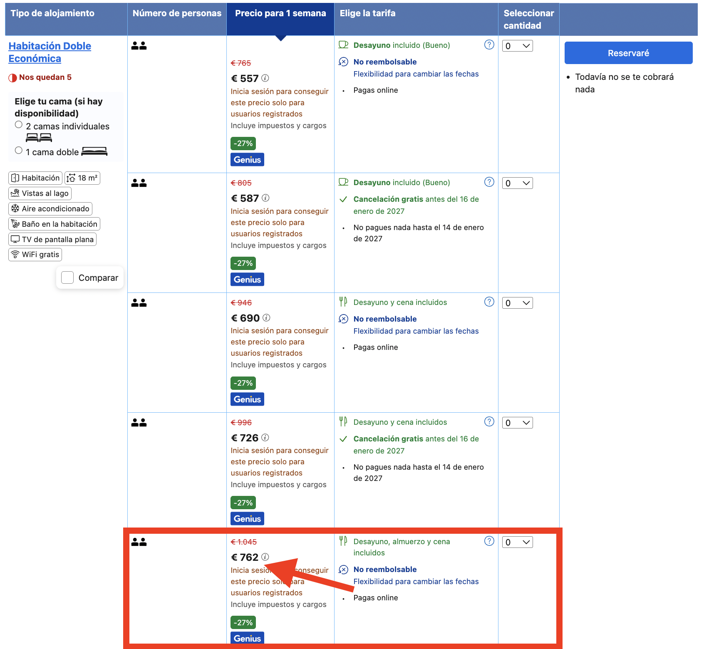Open quantity dropdown for the € 690 rate
The width and height of the screenshot is (709, 649).
(518, 303)
